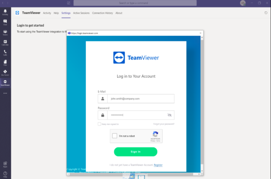Click the user icon beside E-Mail field
The width and height of the screenshot is (271, 179).
[103, 99]
